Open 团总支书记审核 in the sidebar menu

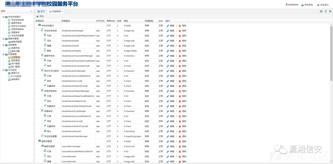(18, 26)
